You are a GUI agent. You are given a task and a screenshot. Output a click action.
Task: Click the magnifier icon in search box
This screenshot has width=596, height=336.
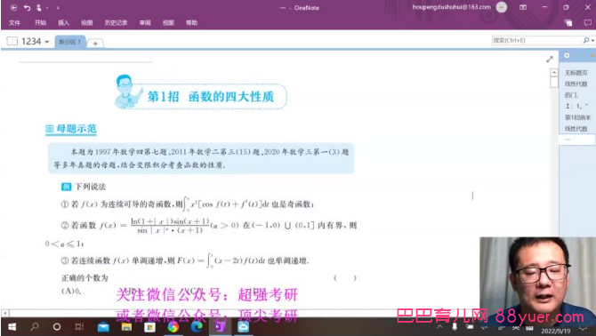pyautogui.click(x=586, y=40)
